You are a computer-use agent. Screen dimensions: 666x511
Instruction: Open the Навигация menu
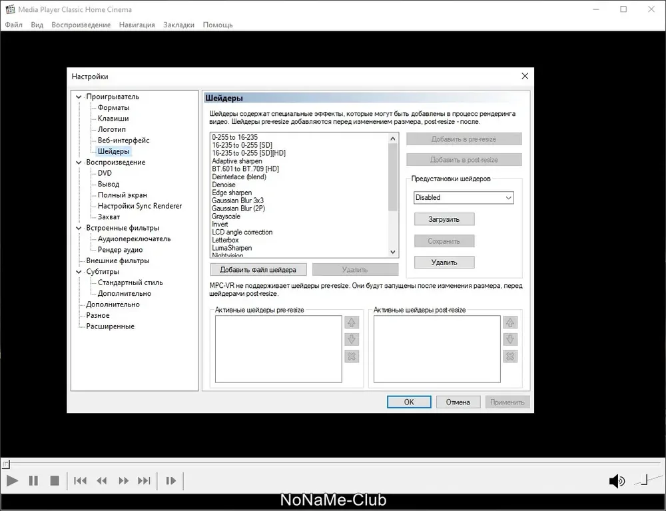[x=137, y=25]
